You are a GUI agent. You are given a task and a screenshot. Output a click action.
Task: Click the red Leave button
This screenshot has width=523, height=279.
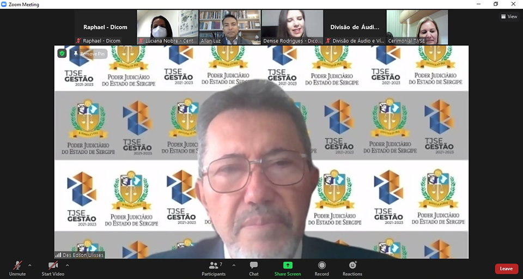pyautogui.click(x=506, y=269)
